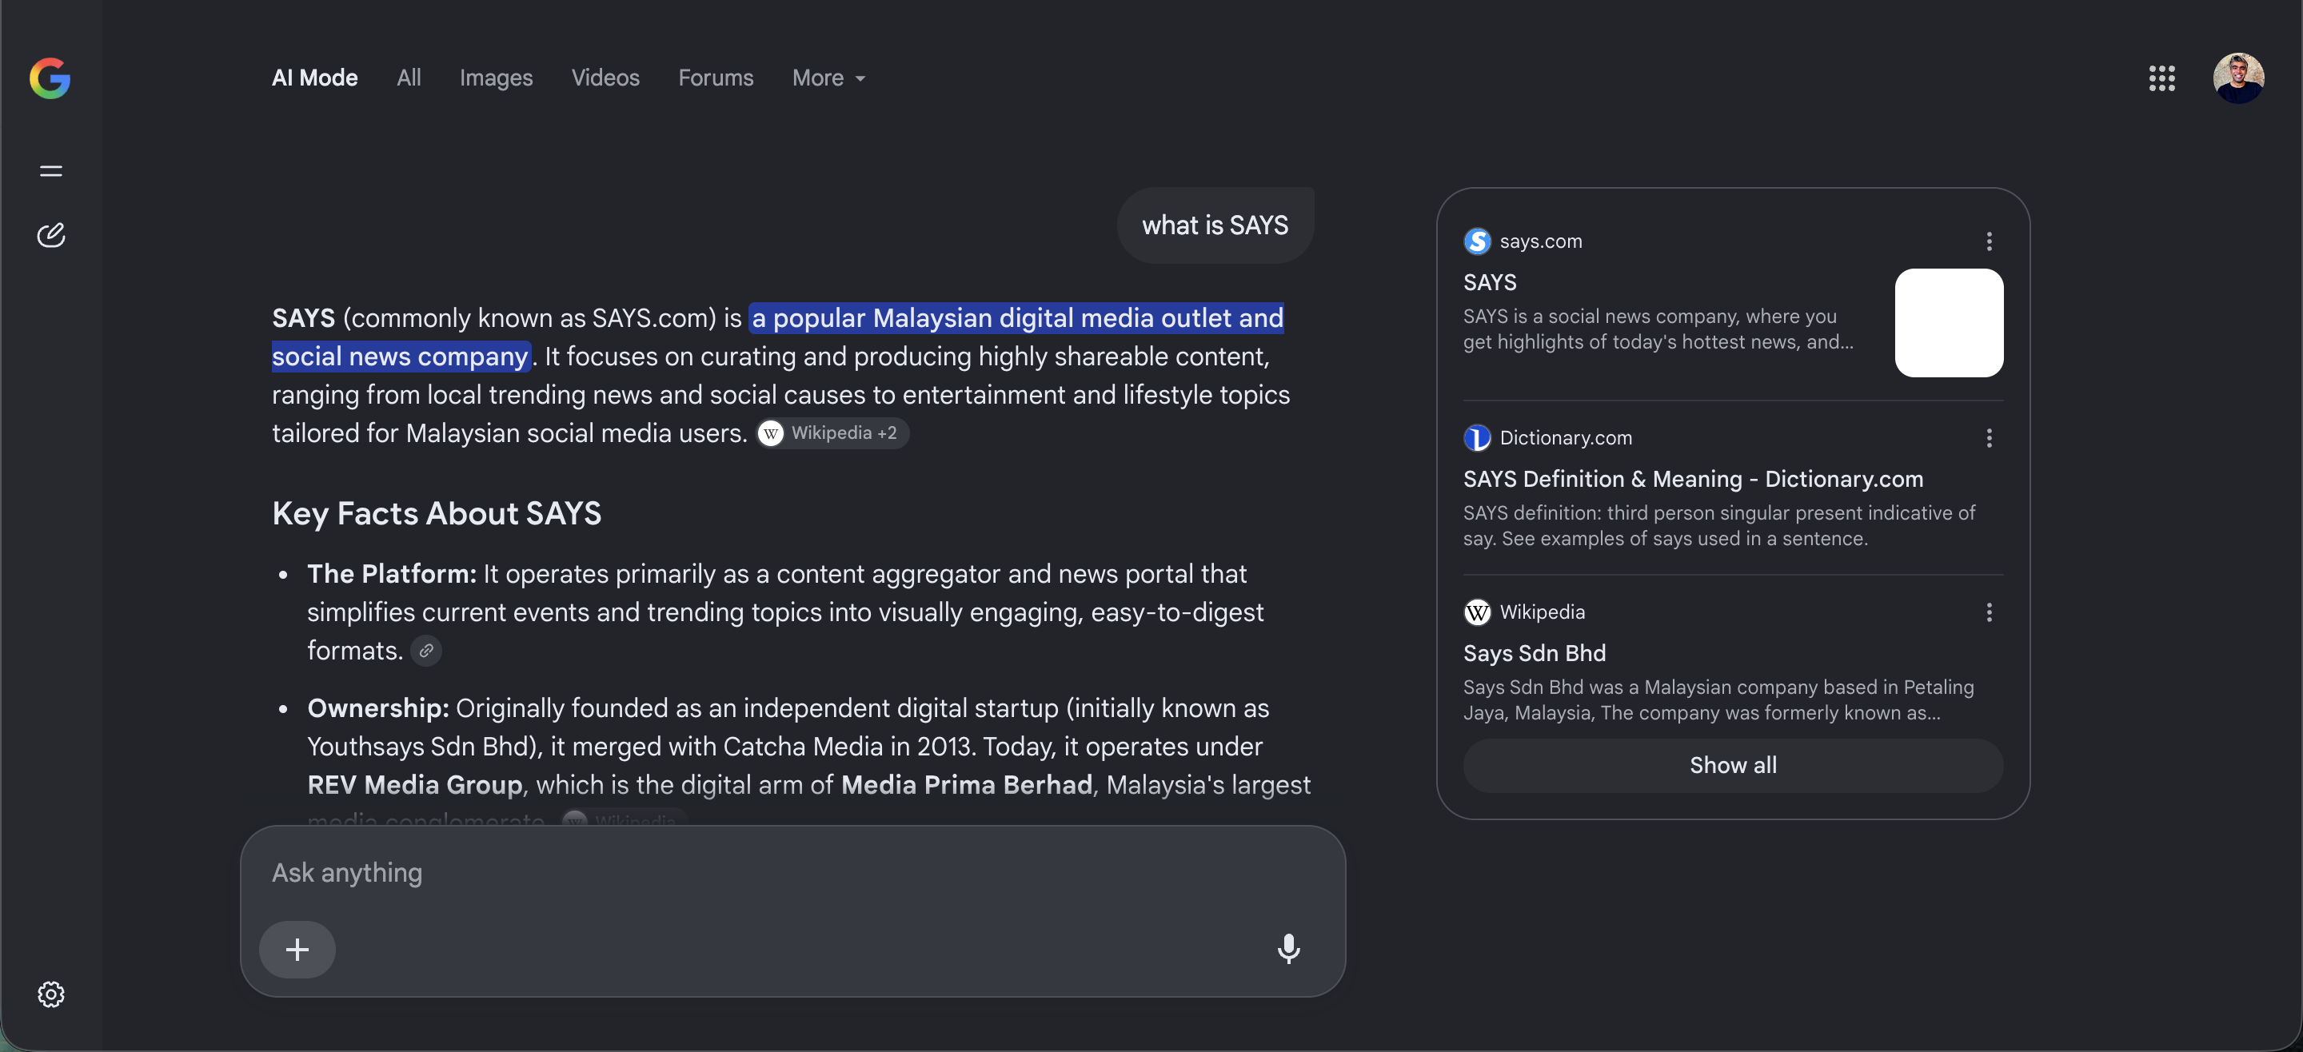Open the SAYS result title link

click(1490, 282)
